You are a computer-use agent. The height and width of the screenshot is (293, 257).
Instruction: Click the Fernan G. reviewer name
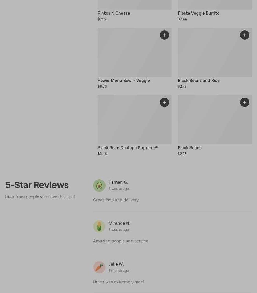[118, 182]
